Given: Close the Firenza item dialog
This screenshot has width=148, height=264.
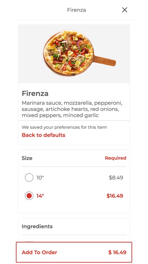Looking at the screenshot, I should (125, 10).
